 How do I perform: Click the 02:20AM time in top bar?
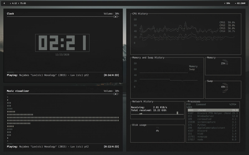(x=240, y=3)
